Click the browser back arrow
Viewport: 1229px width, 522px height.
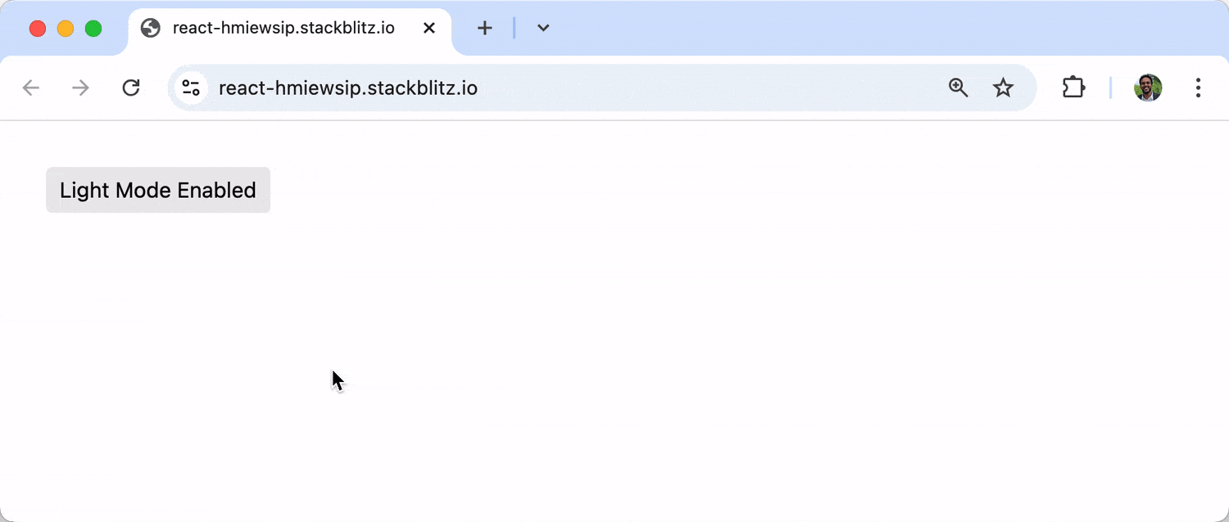click(31, 88)
